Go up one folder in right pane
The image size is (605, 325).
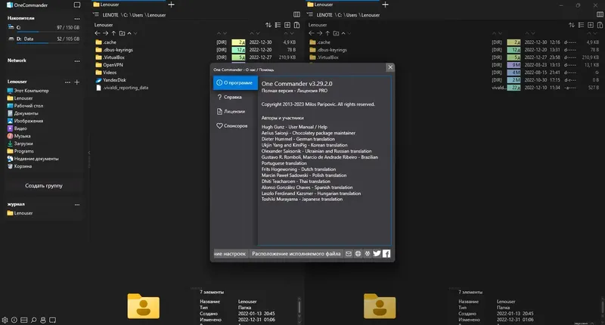click(x=327, y=33)
